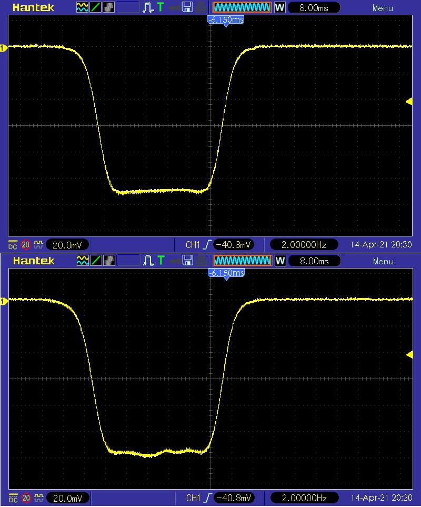This screenshot has width=421, height=507.
Task: Click the grey persistence icon in the 20:20 capture
Action: (x=109, y=260)
